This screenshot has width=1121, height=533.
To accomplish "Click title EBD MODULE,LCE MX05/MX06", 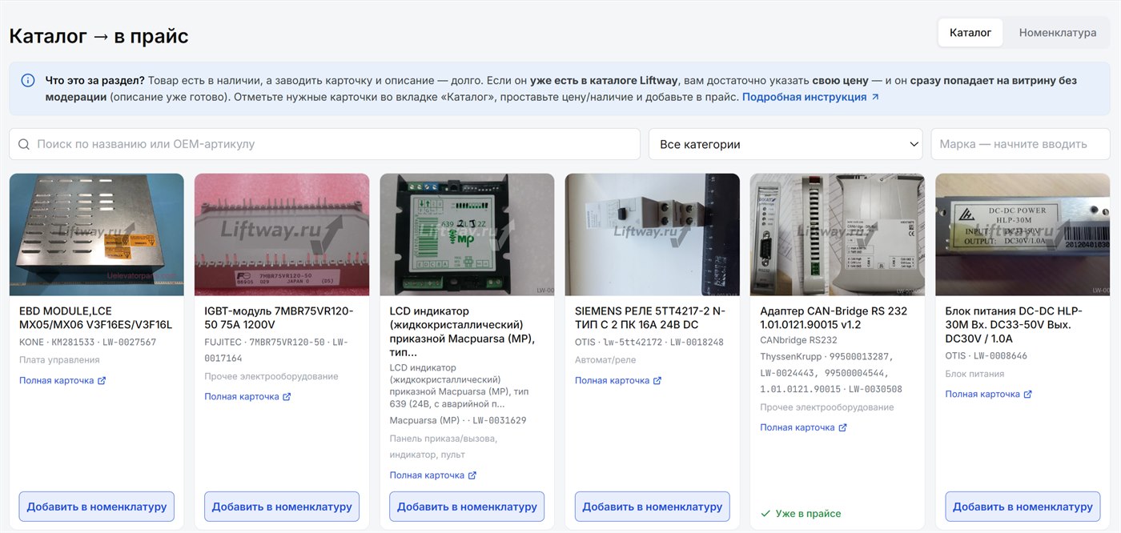I will [x=96, y=318].
